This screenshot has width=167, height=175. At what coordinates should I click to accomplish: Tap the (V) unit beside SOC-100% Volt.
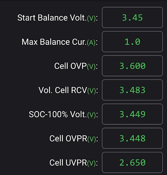pos(91,115)
